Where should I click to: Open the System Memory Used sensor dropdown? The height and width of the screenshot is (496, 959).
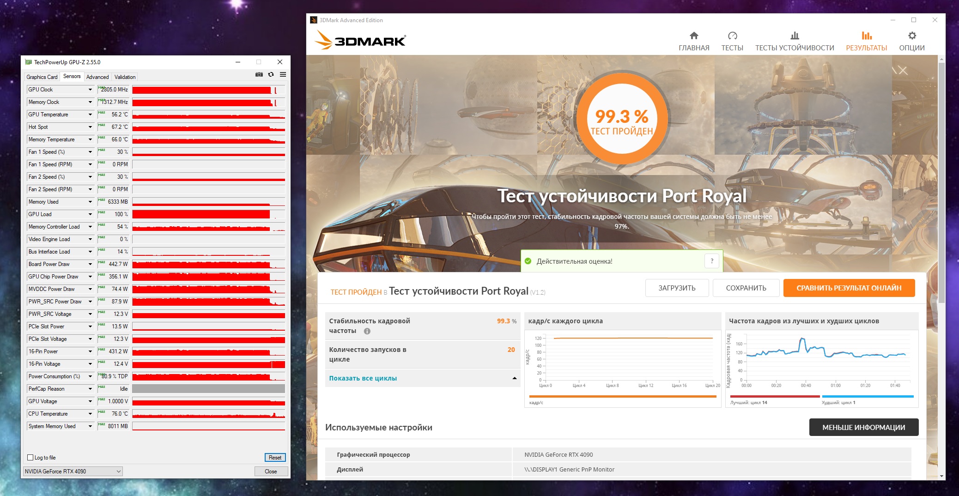[x=90, y=426]
